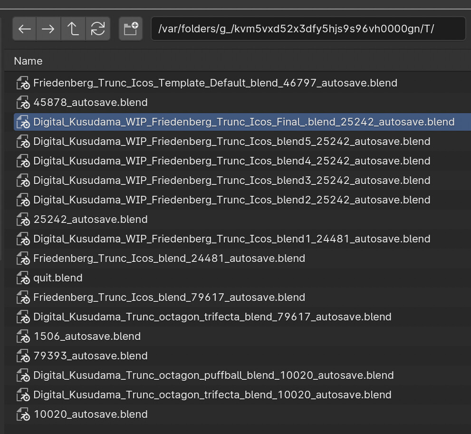Open quit.blend
471x434 pixels.
(58, 278)
